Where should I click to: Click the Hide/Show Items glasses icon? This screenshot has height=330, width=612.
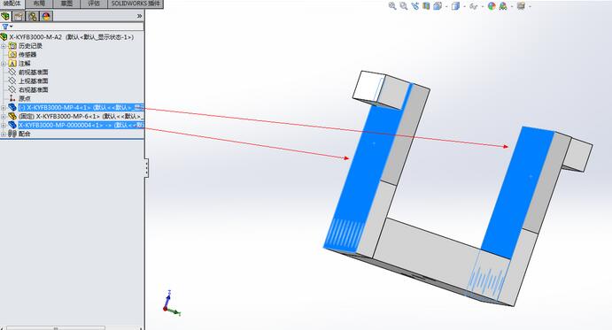(474, 6)
